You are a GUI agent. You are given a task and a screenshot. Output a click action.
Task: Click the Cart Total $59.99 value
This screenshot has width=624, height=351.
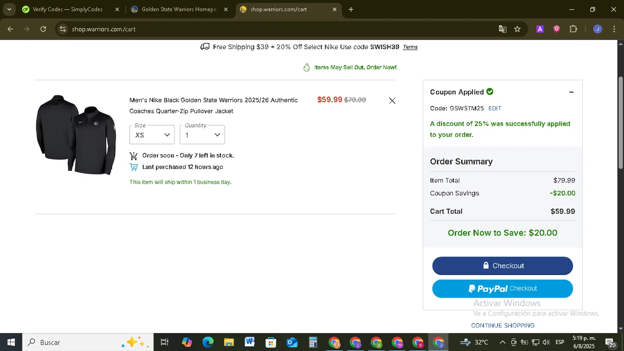click(563, 212)
